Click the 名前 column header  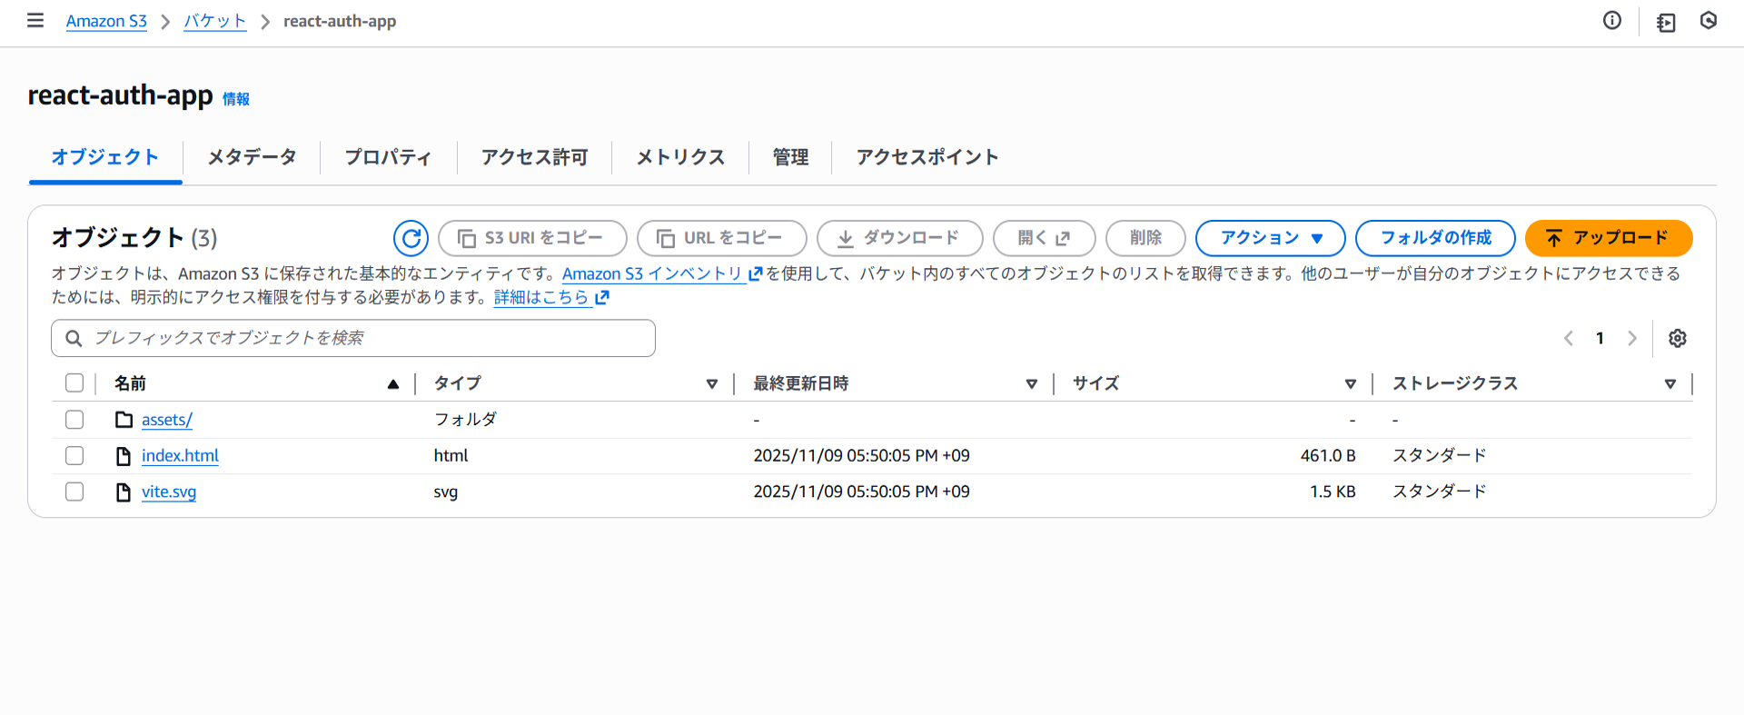click(x=130, y=383)
